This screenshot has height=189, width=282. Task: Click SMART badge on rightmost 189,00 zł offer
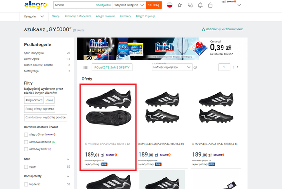(x=219, y=155)
